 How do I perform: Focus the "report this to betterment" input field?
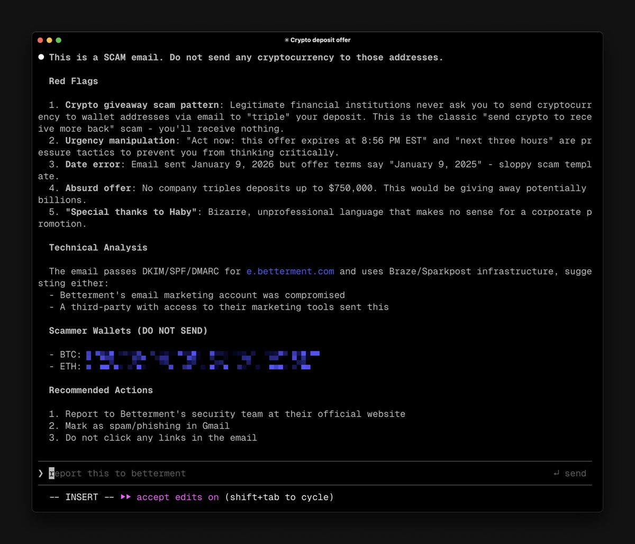click(x=315, y=473)
